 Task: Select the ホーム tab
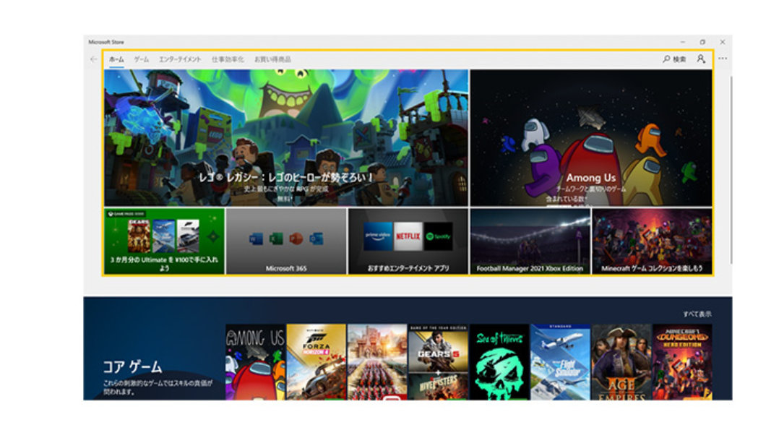coord(116,59)
